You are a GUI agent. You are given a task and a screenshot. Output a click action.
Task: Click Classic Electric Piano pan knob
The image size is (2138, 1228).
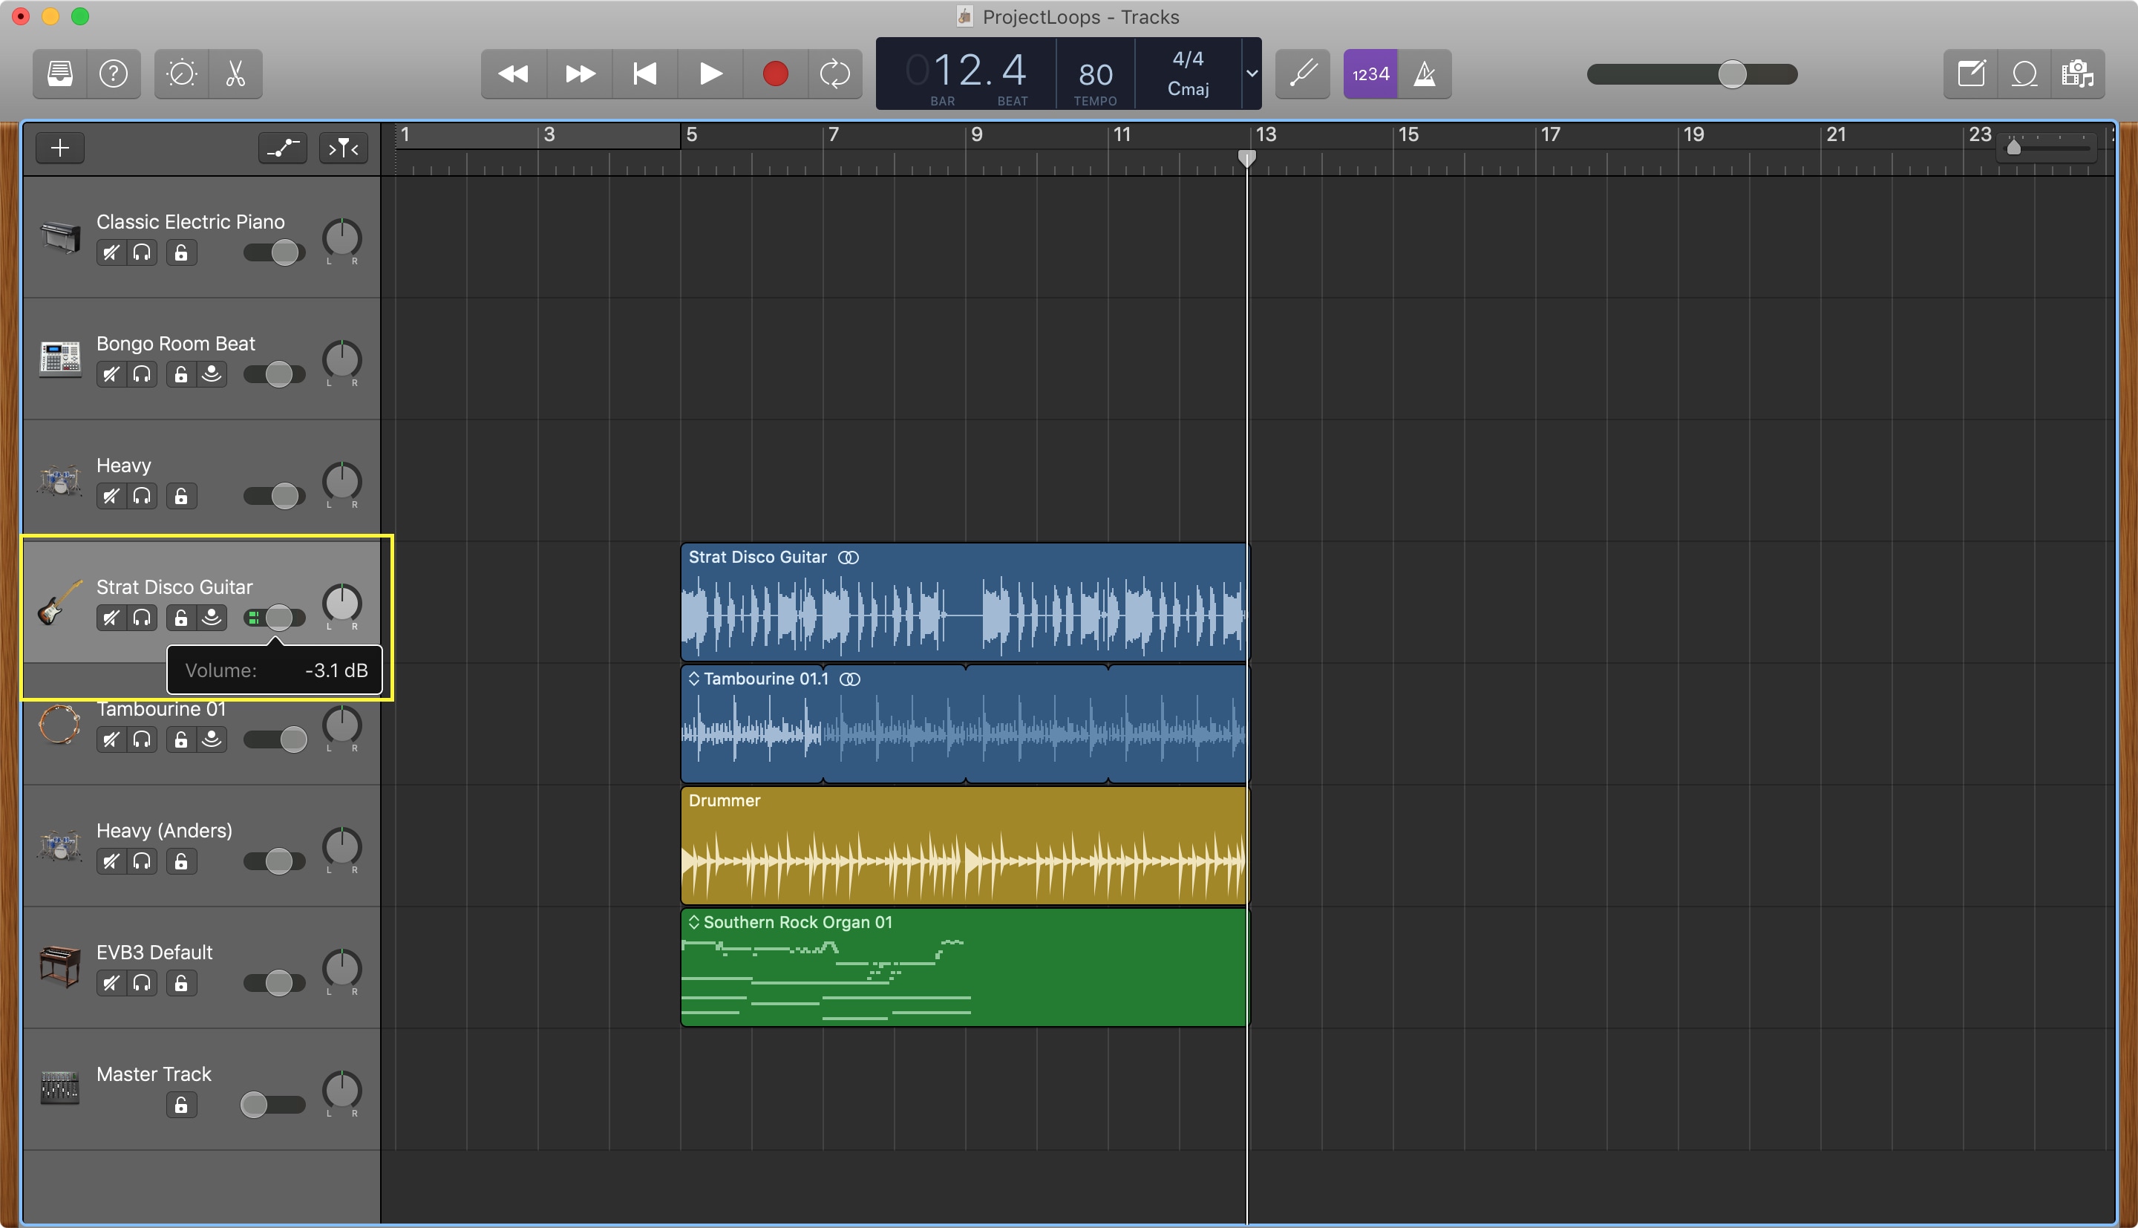point(341,238)
